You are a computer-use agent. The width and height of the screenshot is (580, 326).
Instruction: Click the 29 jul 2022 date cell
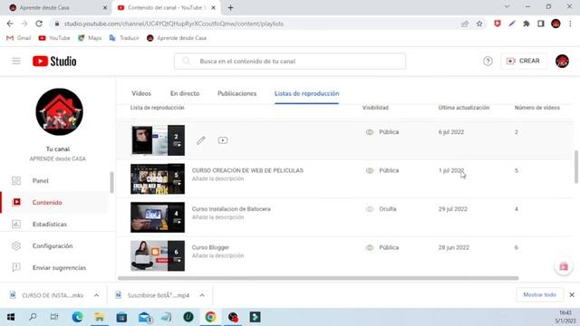453,209
